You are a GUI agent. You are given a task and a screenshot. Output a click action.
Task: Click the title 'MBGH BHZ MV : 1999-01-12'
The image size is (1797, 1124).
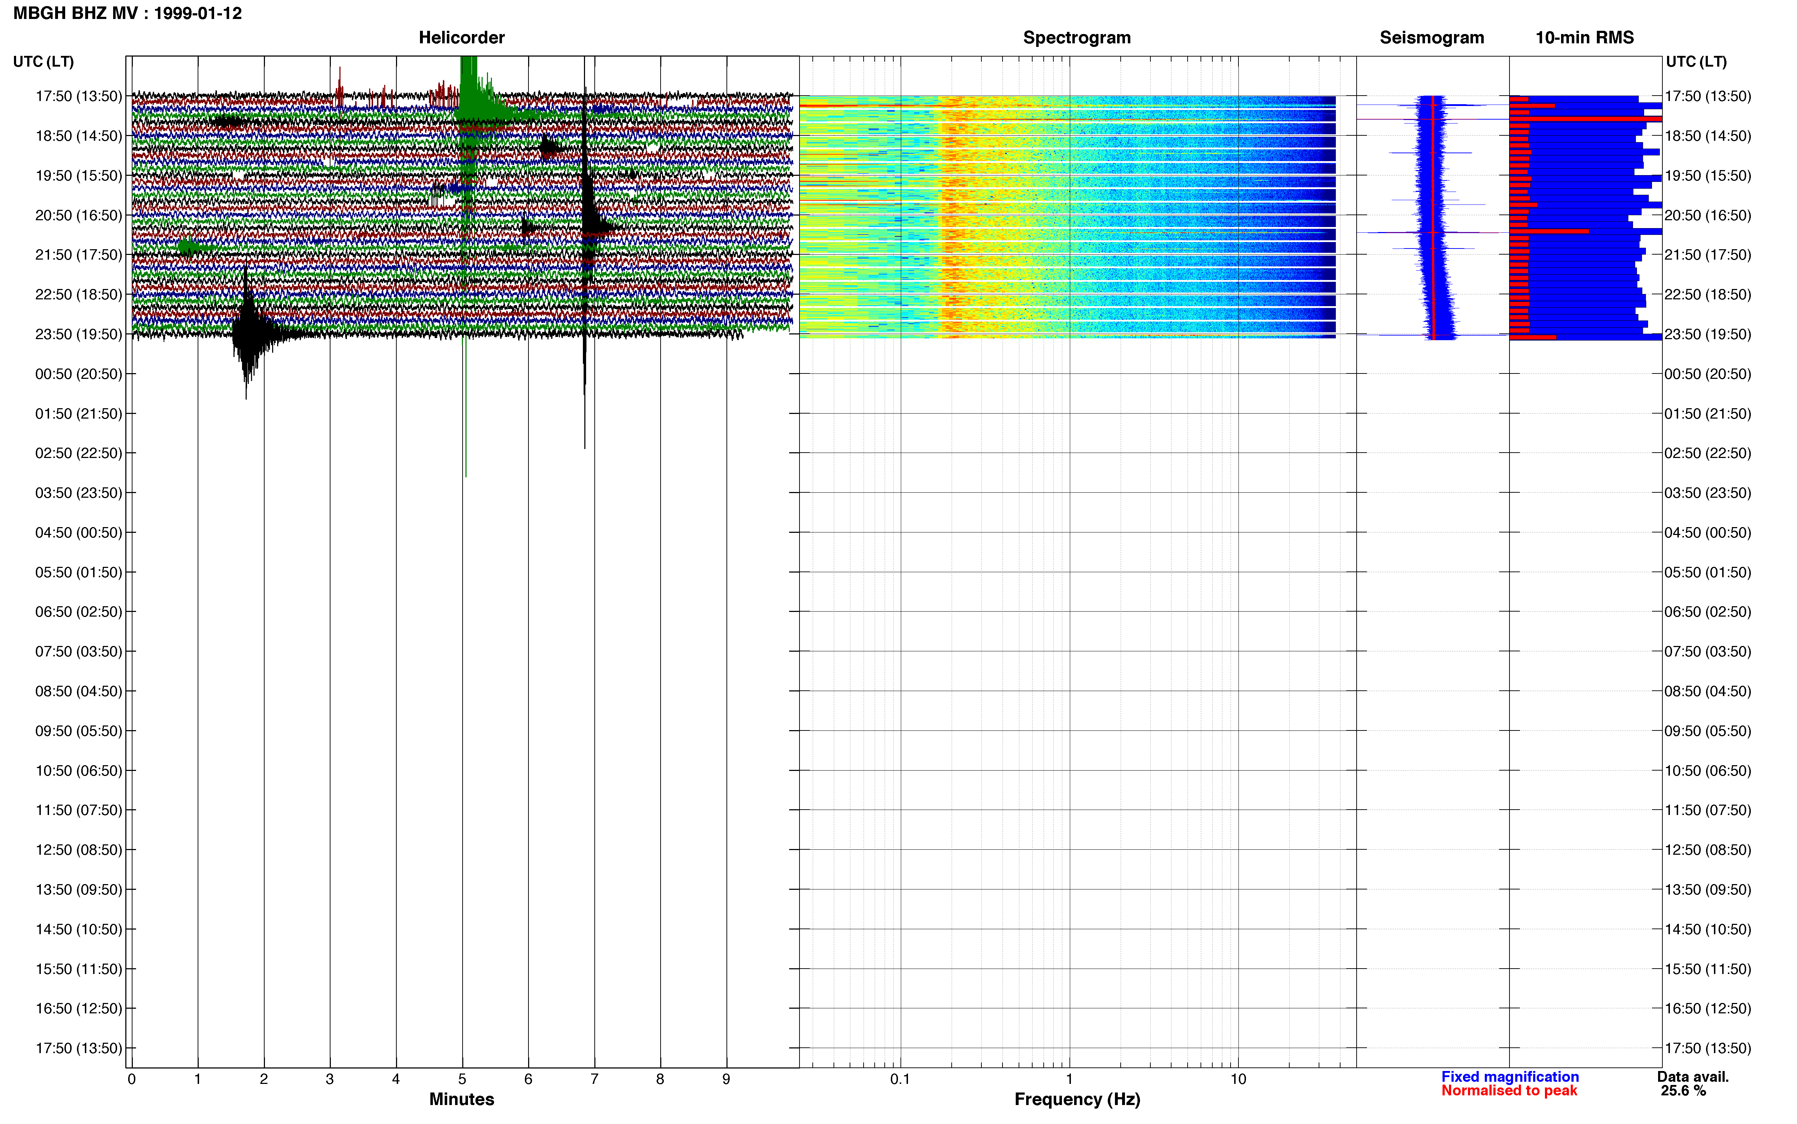click(x=128, y=13)
